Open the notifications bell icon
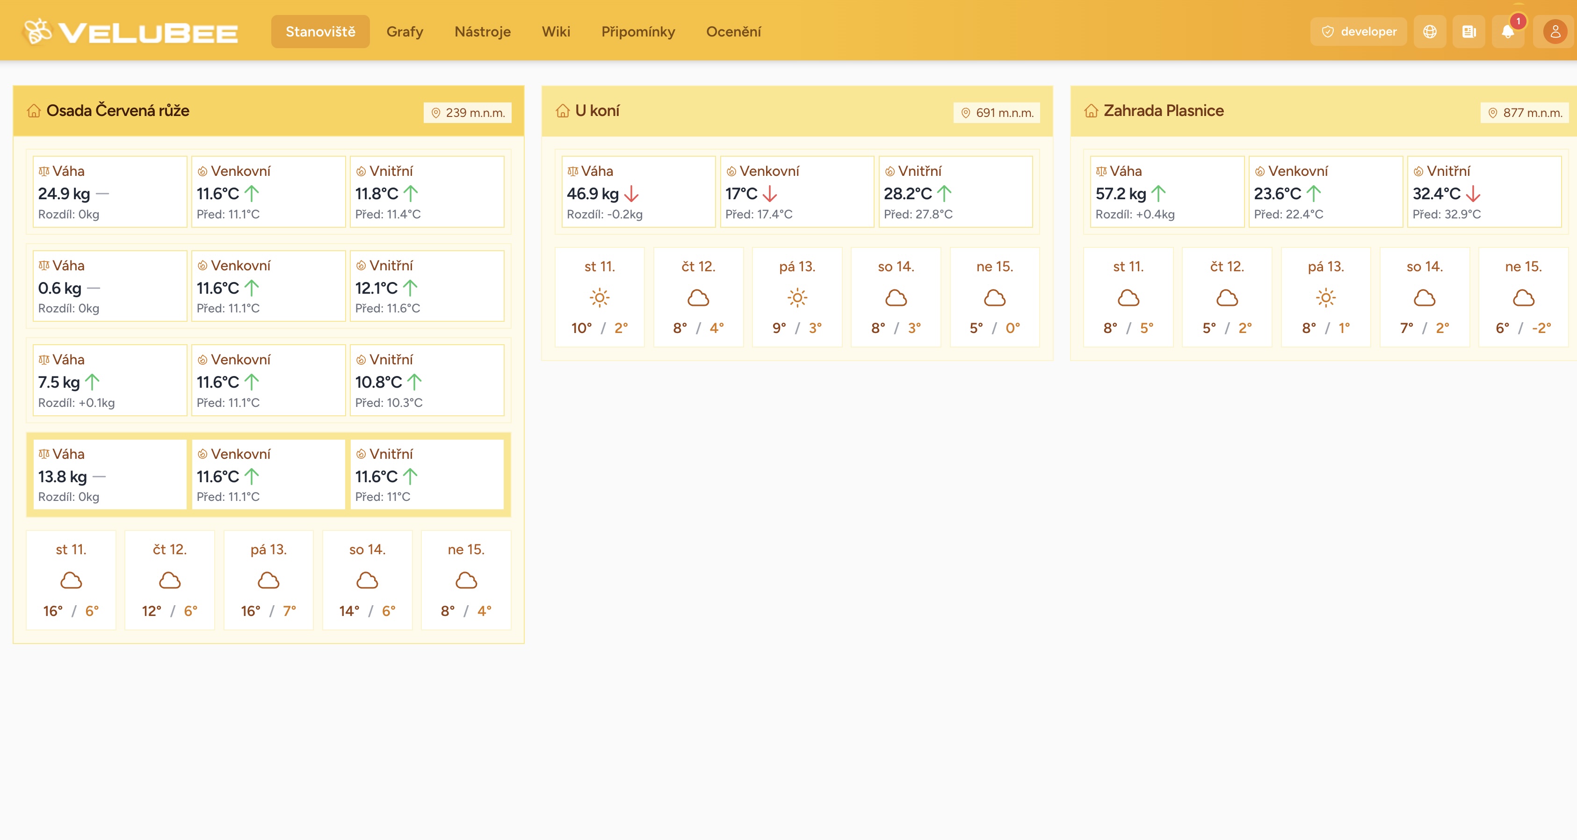Screen dimensions: 1577x840 [x=1508, y=32]
